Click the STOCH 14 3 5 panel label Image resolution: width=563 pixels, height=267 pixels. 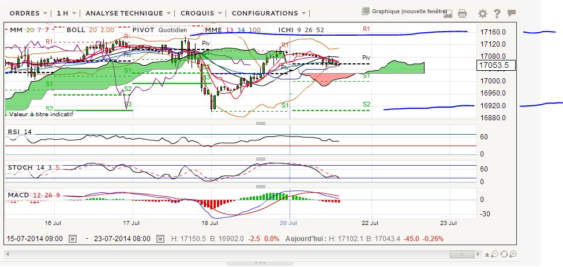[x=33, y=167]
